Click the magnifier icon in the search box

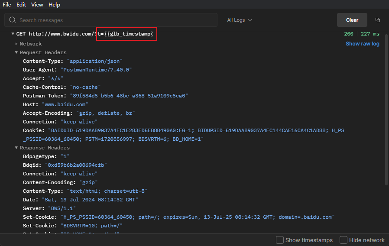[x=13, y=20]
